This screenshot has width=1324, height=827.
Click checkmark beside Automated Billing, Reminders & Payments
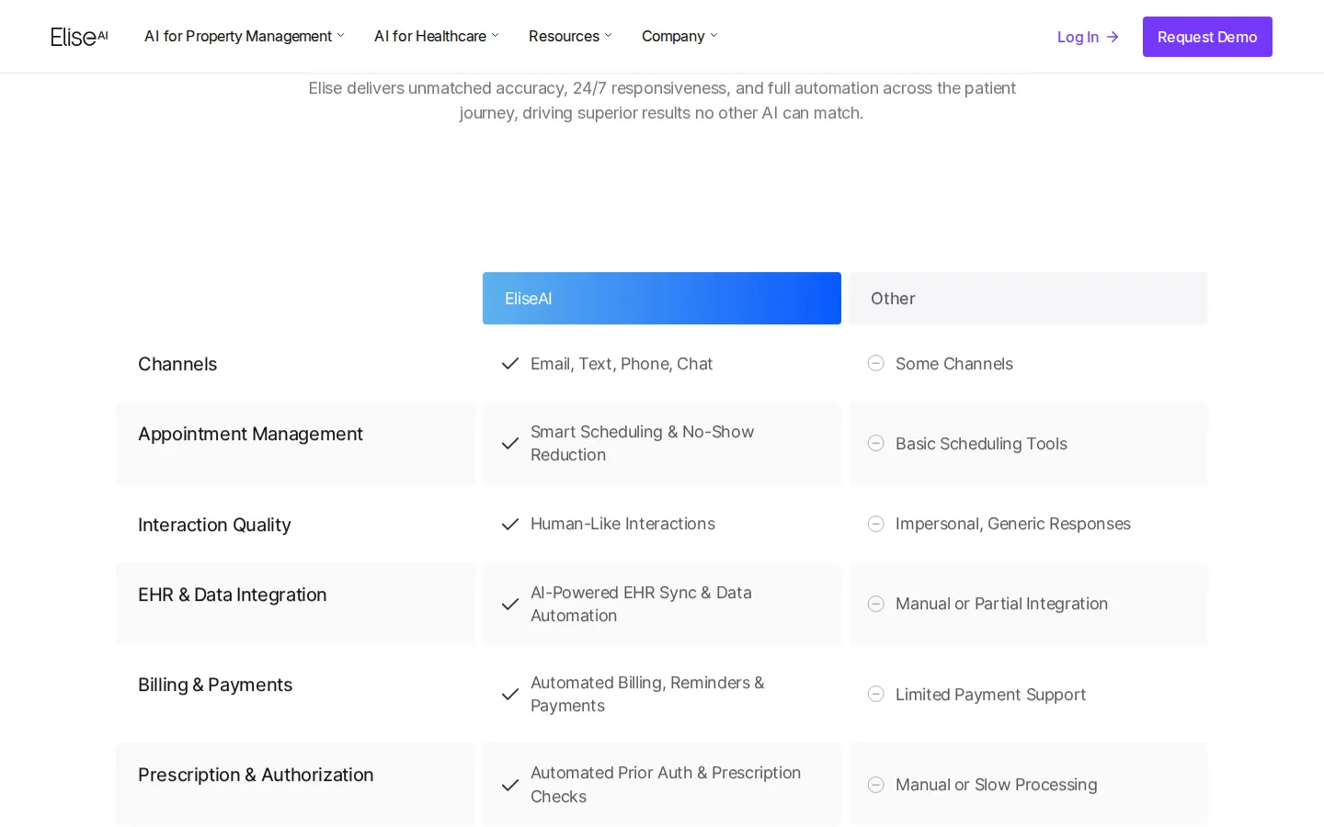coord(510,695)
